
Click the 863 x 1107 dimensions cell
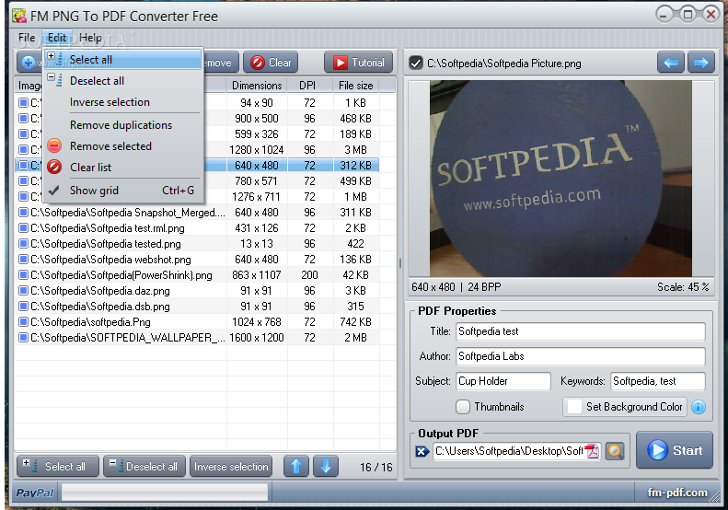257,275
